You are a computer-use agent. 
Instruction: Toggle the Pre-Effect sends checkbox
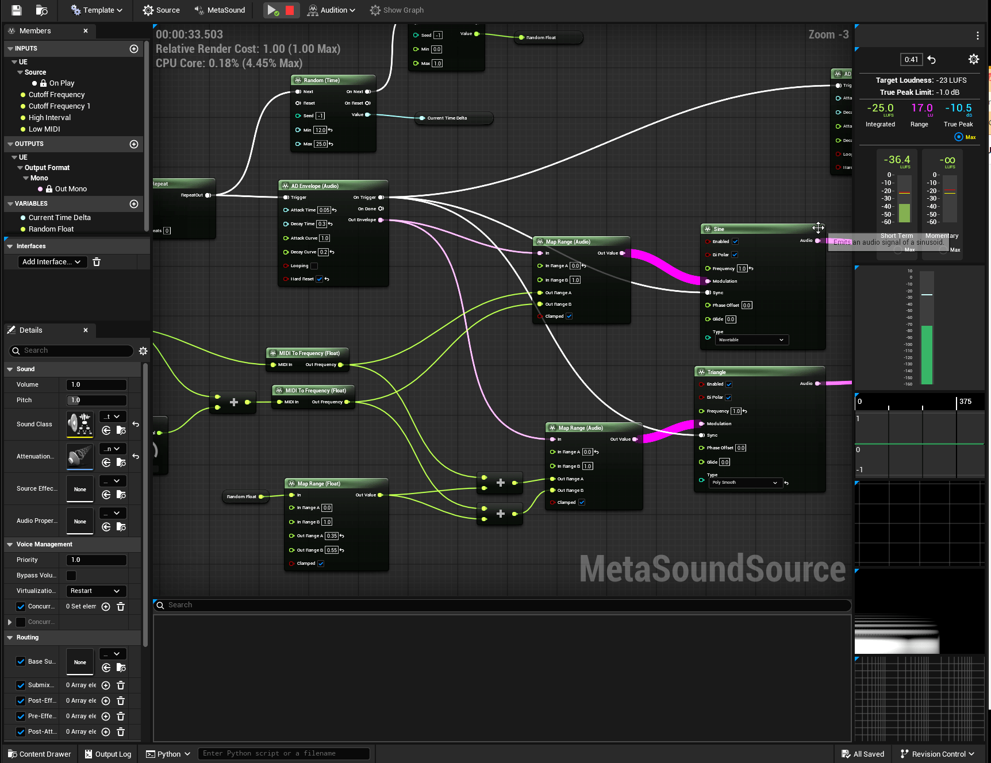(x=21, y=716)
